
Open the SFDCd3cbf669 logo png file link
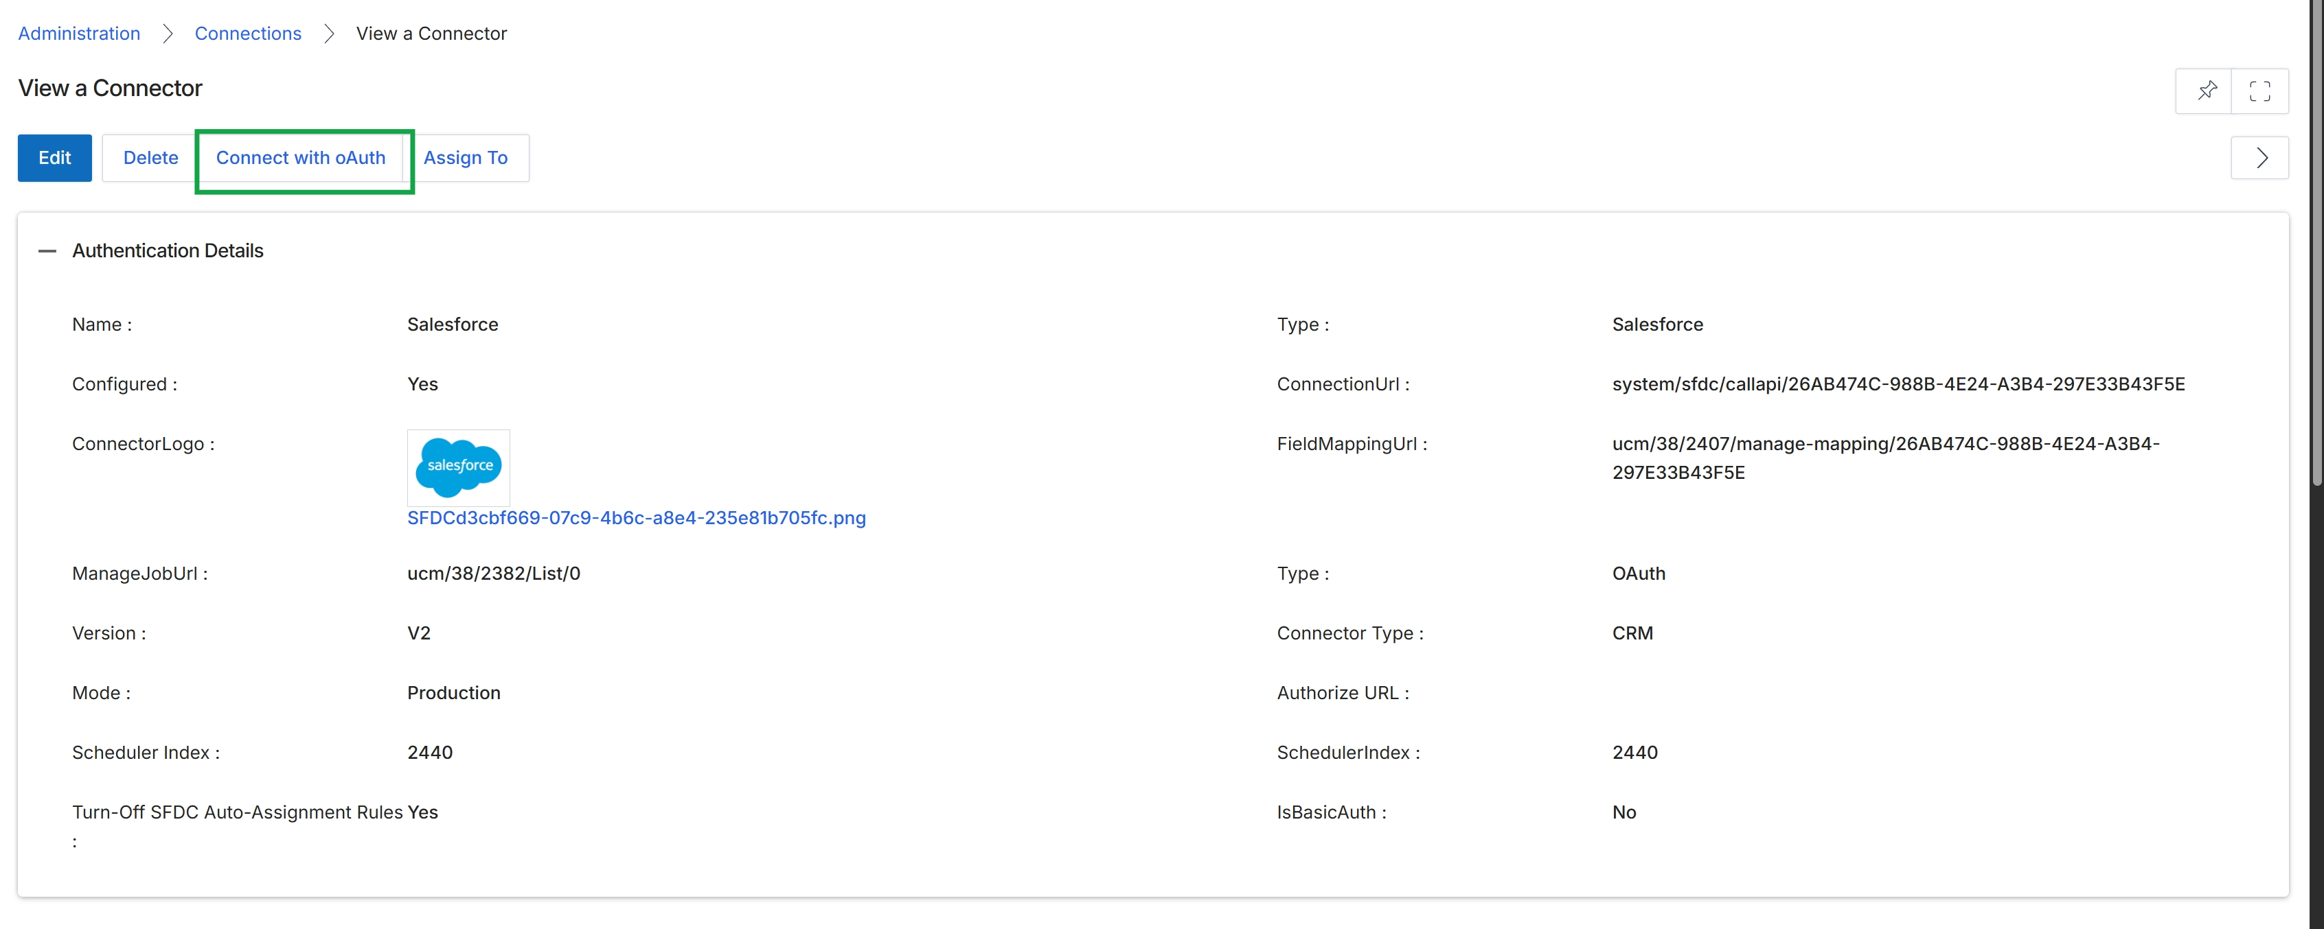coord(636,518)
